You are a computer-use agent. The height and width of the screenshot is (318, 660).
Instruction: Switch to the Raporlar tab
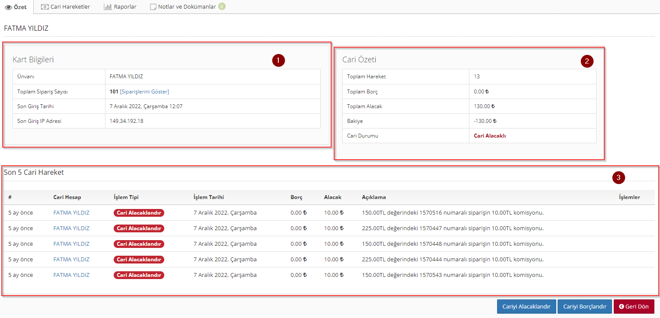125,7
